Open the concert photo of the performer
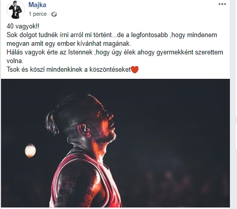The height and width of the screenshot is (209, 237). tap(115, 143)
